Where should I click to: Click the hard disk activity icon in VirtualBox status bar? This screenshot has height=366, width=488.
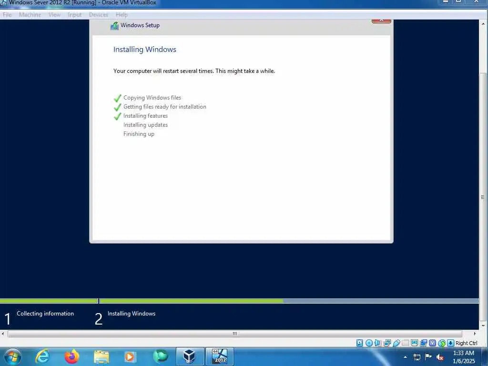coord(359,343)
